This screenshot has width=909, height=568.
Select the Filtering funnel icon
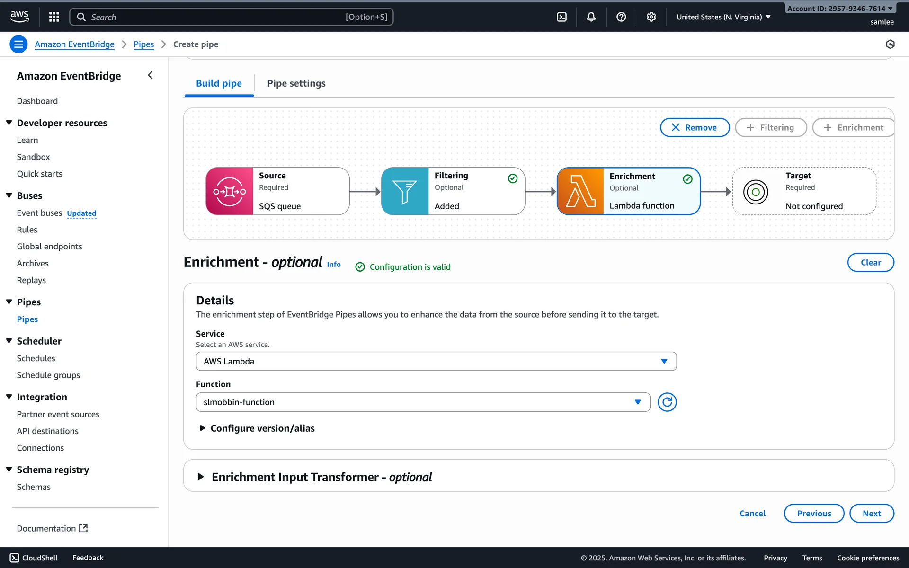405,191
